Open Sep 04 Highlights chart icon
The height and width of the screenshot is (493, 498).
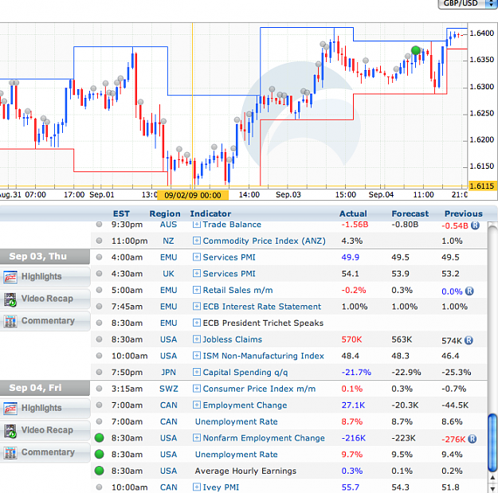[10, 409]
